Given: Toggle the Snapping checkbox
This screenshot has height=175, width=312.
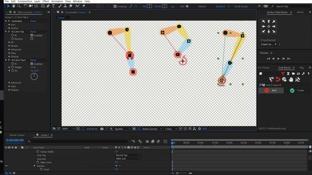Looking at the screenshot, I should [115, 6].
